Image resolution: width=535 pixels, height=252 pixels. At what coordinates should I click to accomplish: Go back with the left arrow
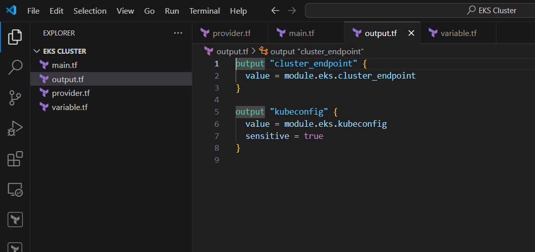(x=275, y=11)
